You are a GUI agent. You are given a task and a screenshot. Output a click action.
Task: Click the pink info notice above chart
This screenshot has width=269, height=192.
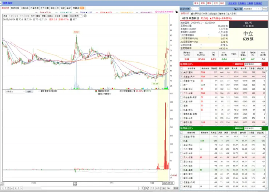[x=164, y=12]
